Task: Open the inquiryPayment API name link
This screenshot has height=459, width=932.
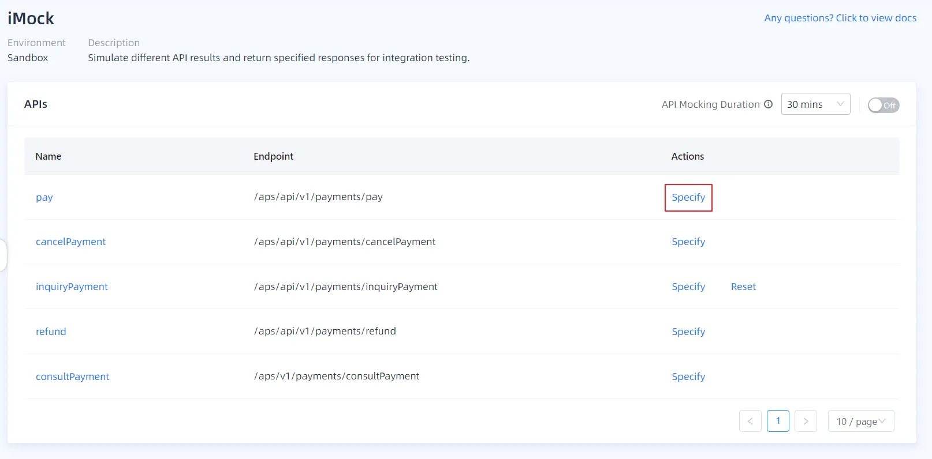Action: (x=72, y=287)
